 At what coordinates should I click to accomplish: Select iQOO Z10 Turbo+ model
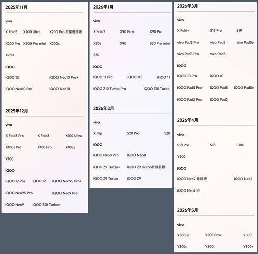(x=46, y=205)
